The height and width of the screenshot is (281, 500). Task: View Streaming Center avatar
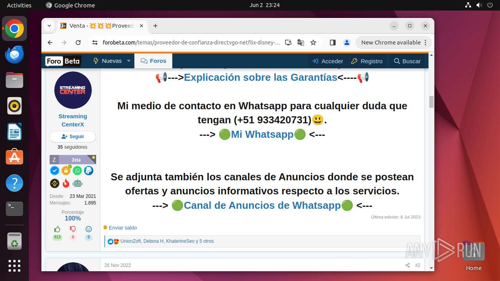coord(73,90)
